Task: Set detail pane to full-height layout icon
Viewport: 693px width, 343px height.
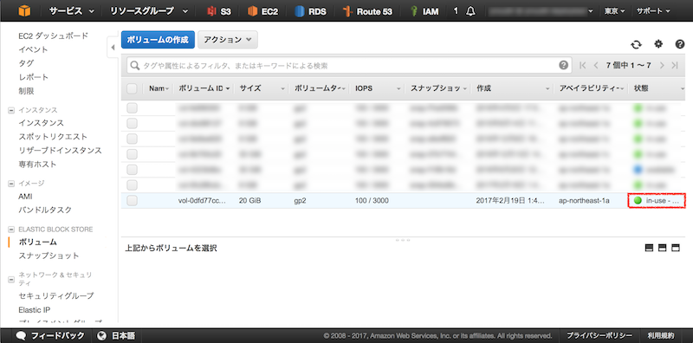Action: click(x=676, y=248)
